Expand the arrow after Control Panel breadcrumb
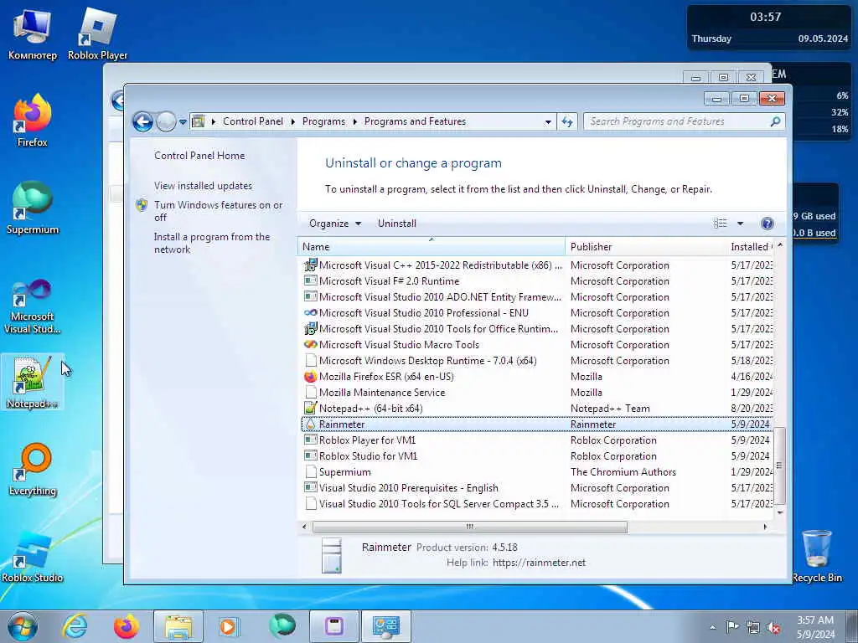 292,121
